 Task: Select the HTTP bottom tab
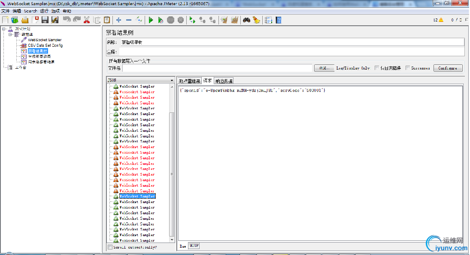pos(194,246)
